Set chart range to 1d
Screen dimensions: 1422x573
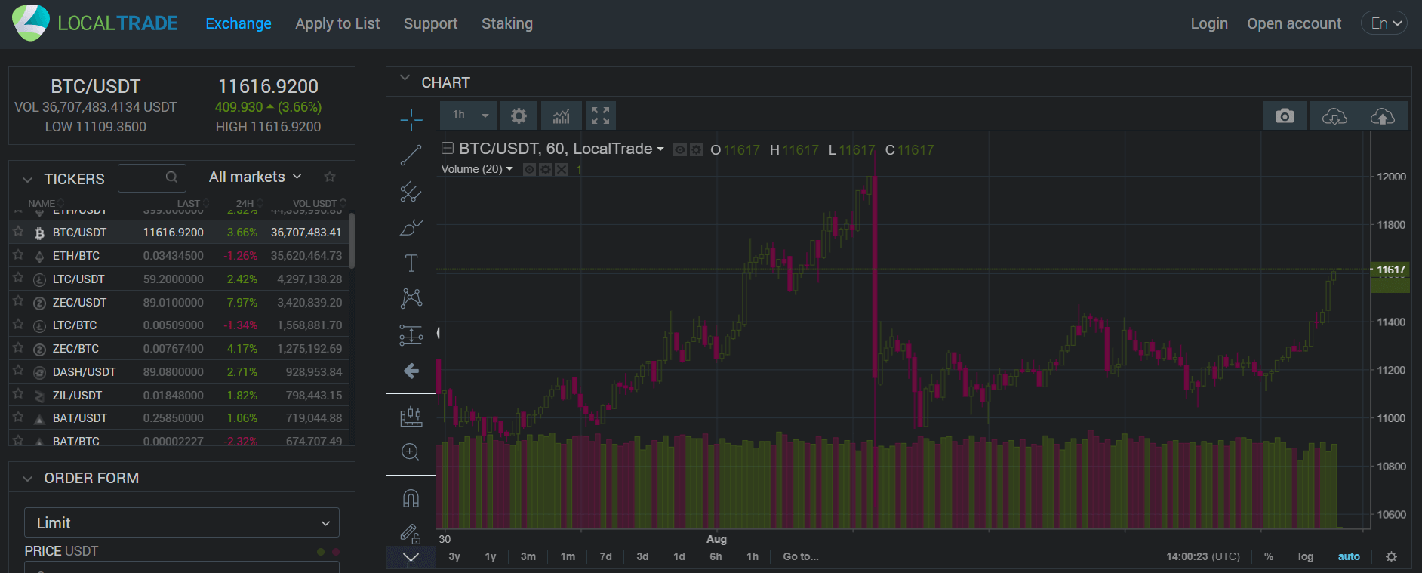679,556
